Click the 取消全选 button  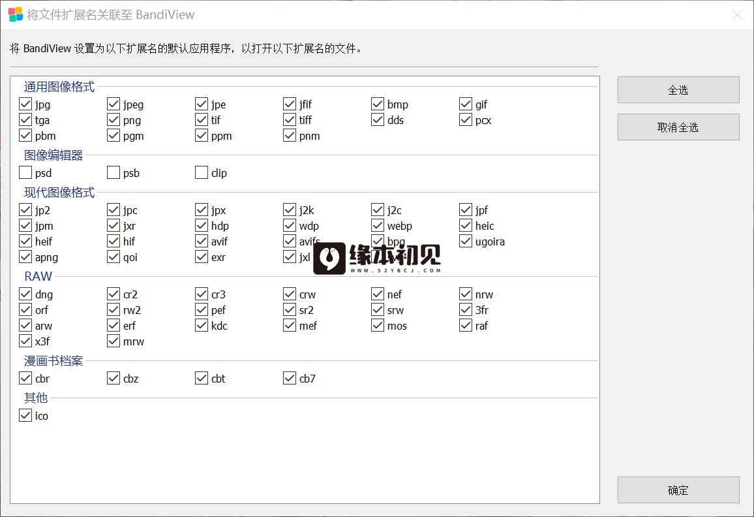coord(678,127)
